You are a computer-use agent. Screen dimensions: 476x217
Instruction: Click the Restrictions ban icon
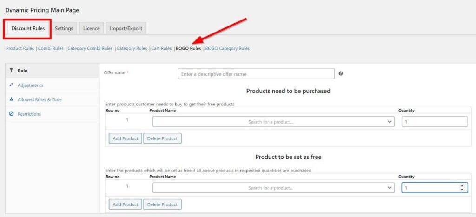[x=11, y=114]
